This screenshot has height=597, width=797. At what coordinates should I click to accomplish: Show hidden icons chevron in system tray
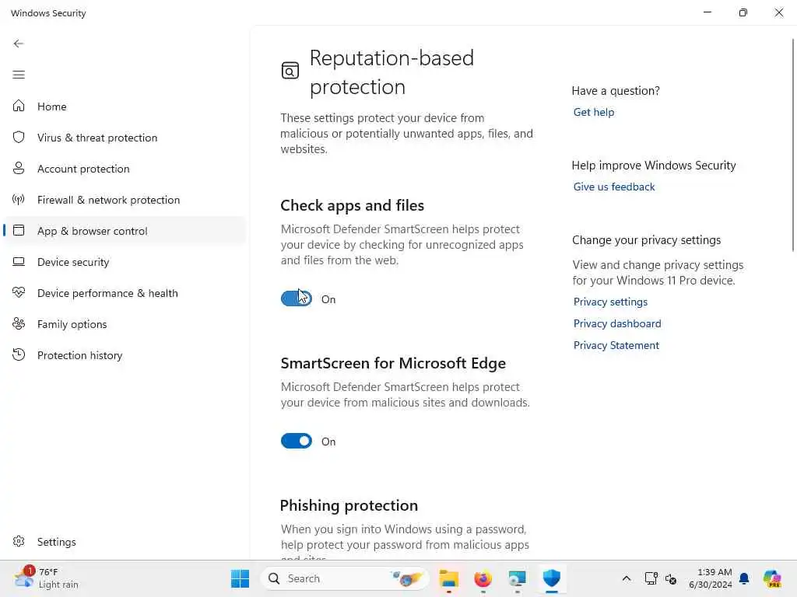[627, 578]
